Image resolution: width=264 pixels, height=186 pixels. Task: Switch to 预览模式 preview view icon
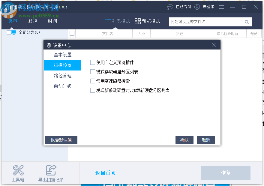point(137,21)
